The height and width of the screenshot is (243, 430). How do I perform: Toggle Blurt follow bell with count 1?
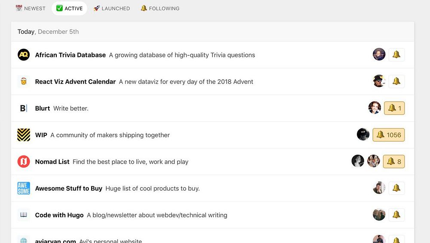click(394, 108)
